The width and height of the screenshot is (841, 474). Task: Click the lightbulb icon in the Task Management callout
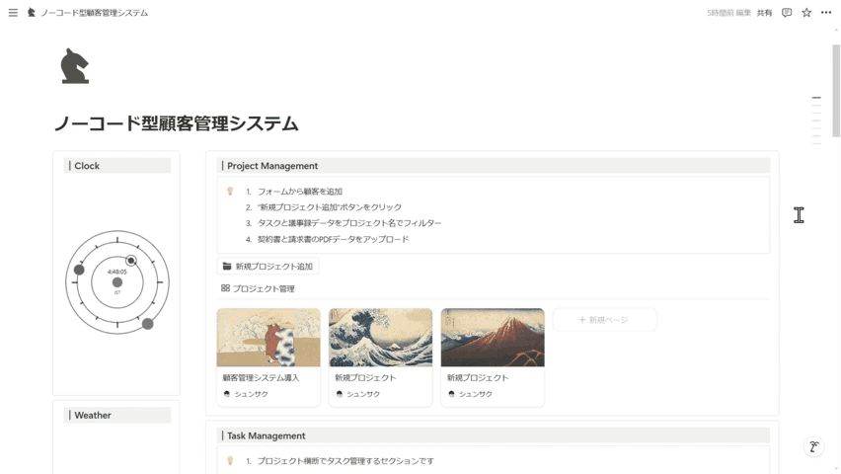click(x=230, y=460)
